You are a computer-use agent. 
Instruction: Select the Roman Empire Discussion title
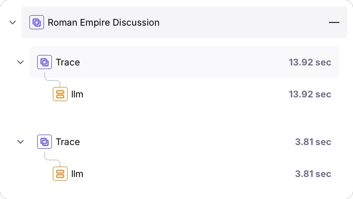pyautogui.click(x=104, y=23)
